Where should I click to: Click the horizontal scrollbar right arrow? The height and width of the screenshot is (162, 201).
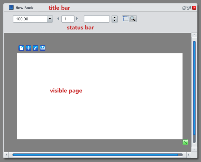click(189, 155)
